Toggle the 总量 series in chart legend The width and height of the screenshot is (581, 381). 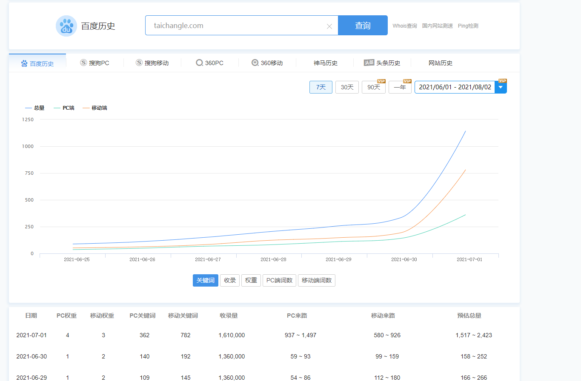(x=35, y=108)
